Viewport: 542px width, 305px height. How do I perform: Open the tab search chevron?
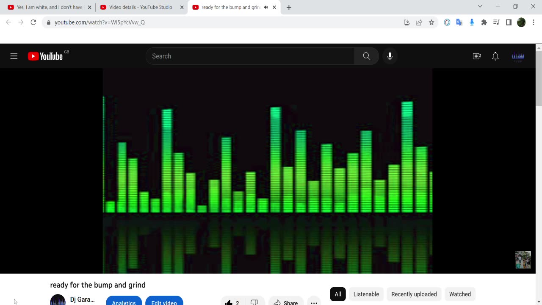click(480, 6)
